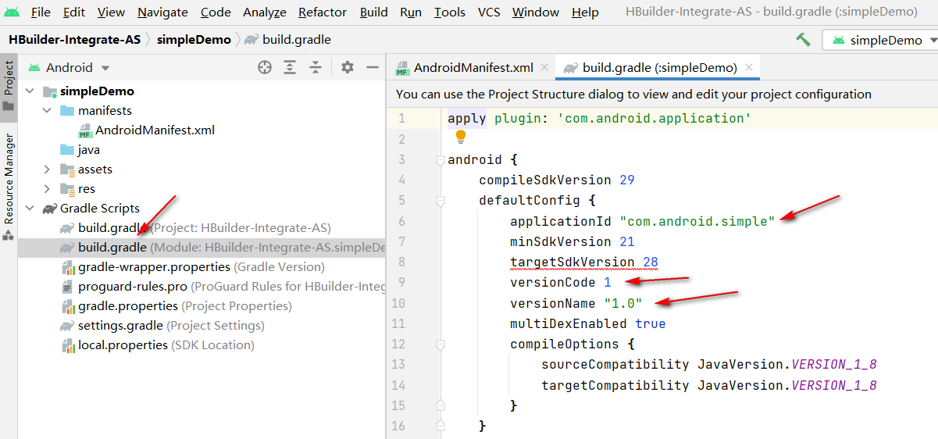The image size is (938, 439).
Task: Click the Make Project hammer icon
Action: 802,39
